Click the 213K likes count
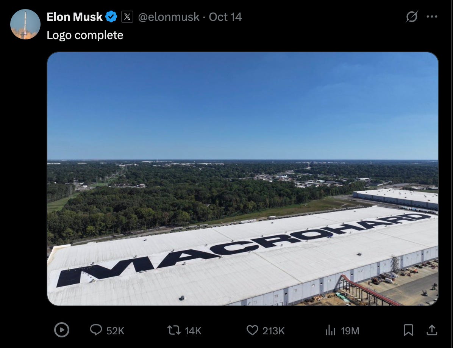The height and width of the screenshot is (348, 453). [x=273, y=331]
